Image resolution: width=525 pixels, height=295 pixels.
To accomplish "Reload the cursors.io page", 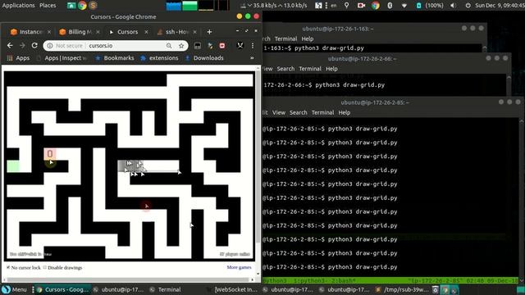I will click(x=34, y=46).
